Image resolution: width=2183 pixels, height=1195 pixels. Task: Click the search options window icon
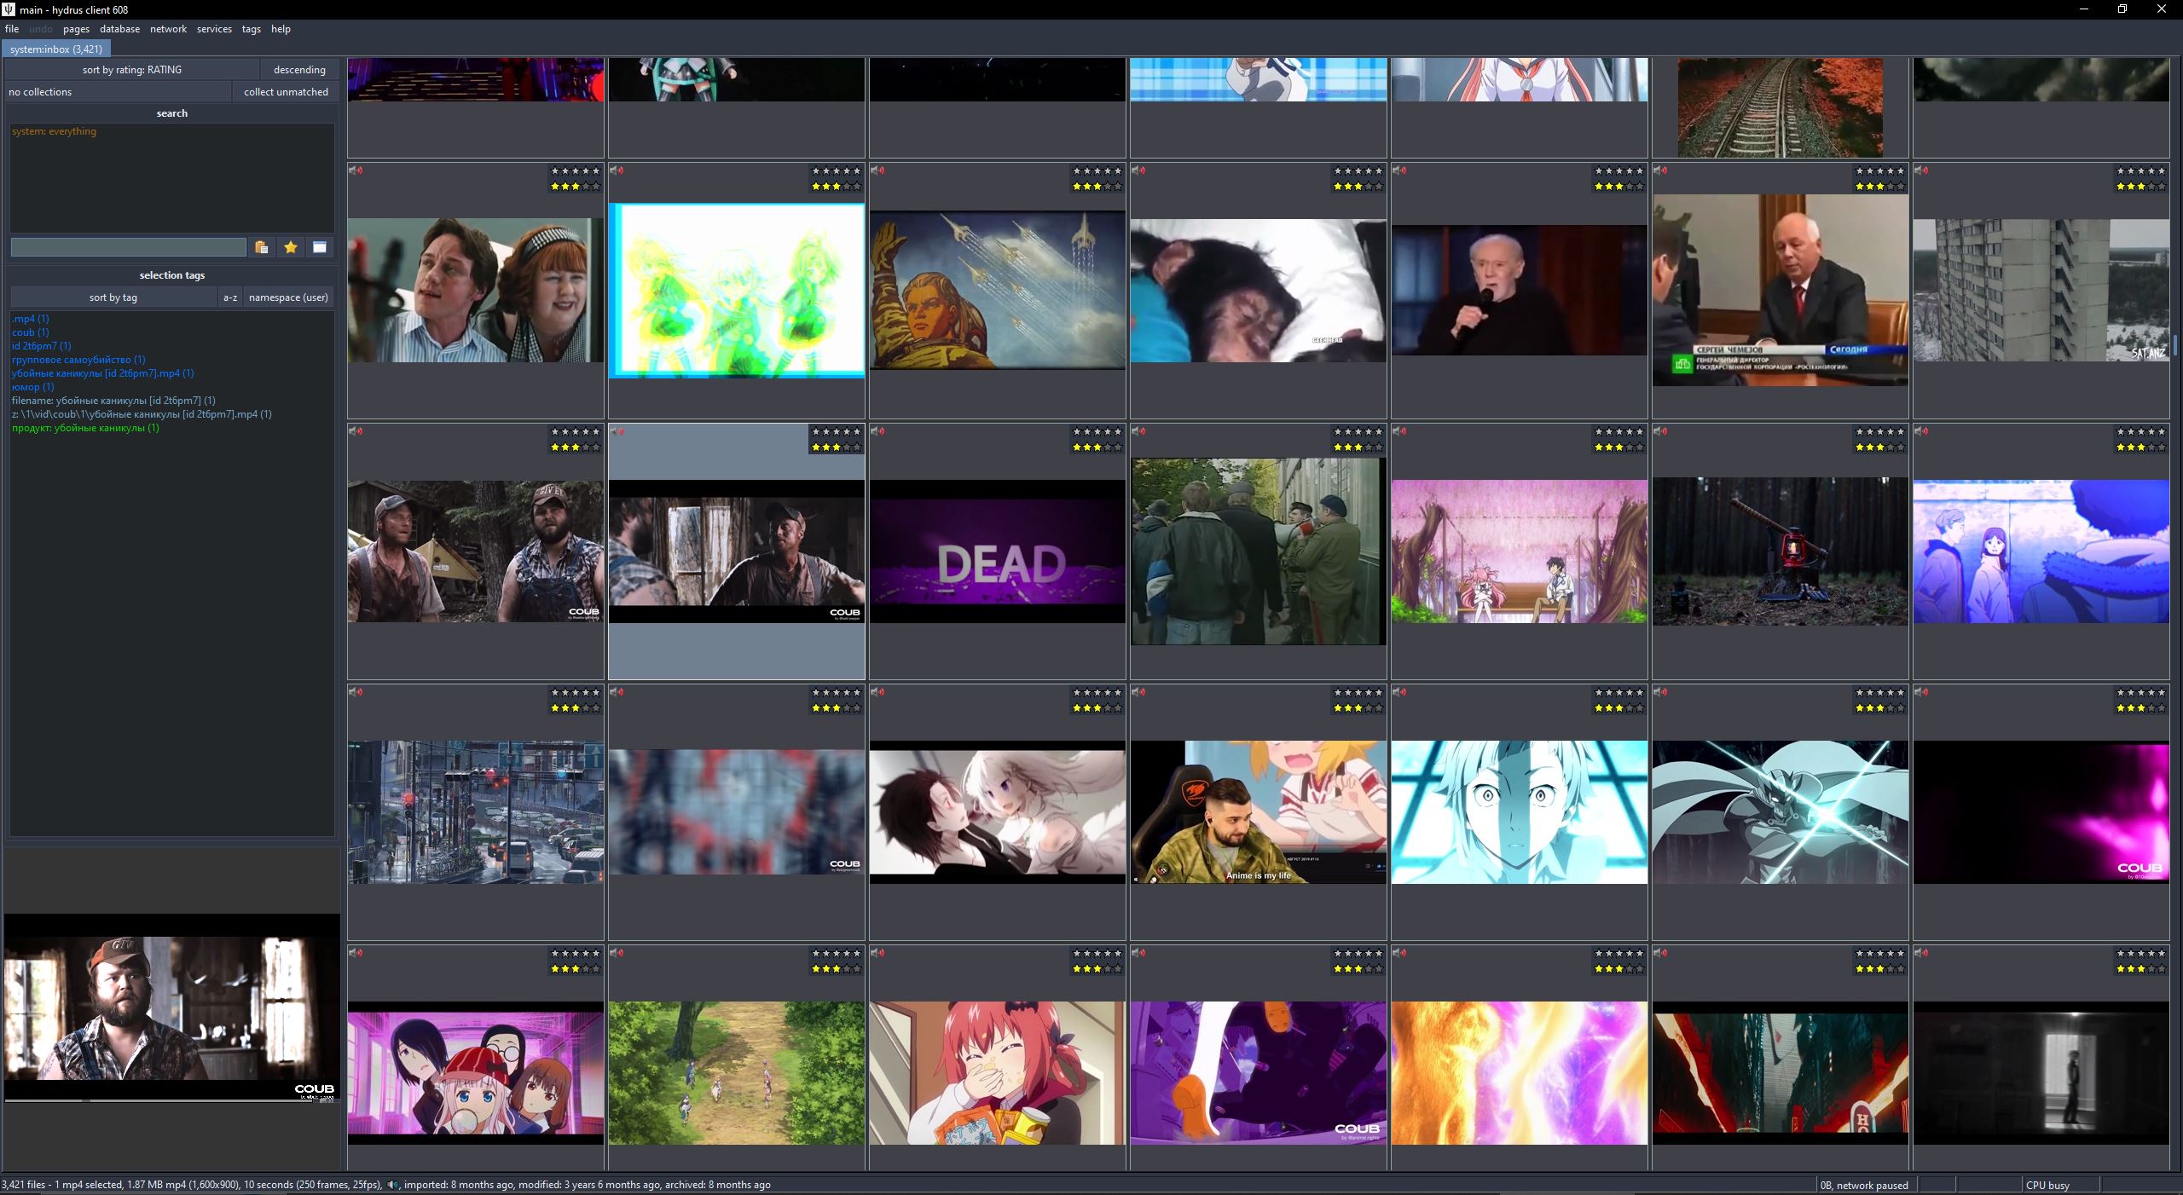[320, 247]
